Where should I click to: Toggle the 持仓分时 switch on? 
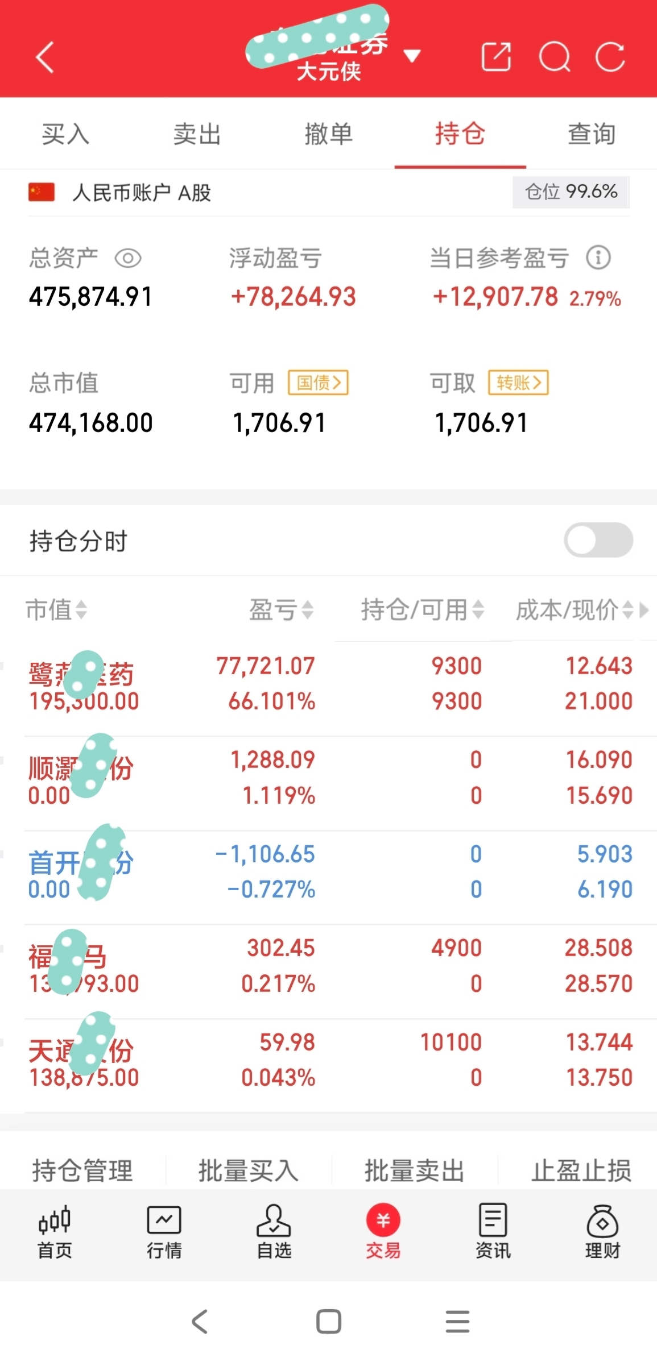pos(598,540)
